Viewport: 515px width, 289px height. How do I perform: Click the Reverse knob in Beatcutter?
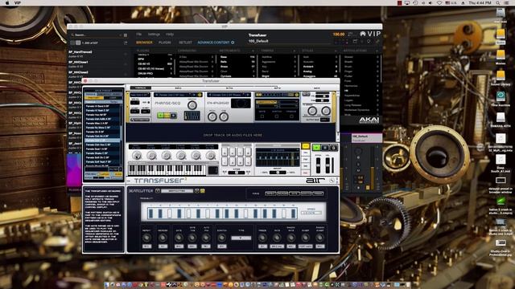coord(163,238)
